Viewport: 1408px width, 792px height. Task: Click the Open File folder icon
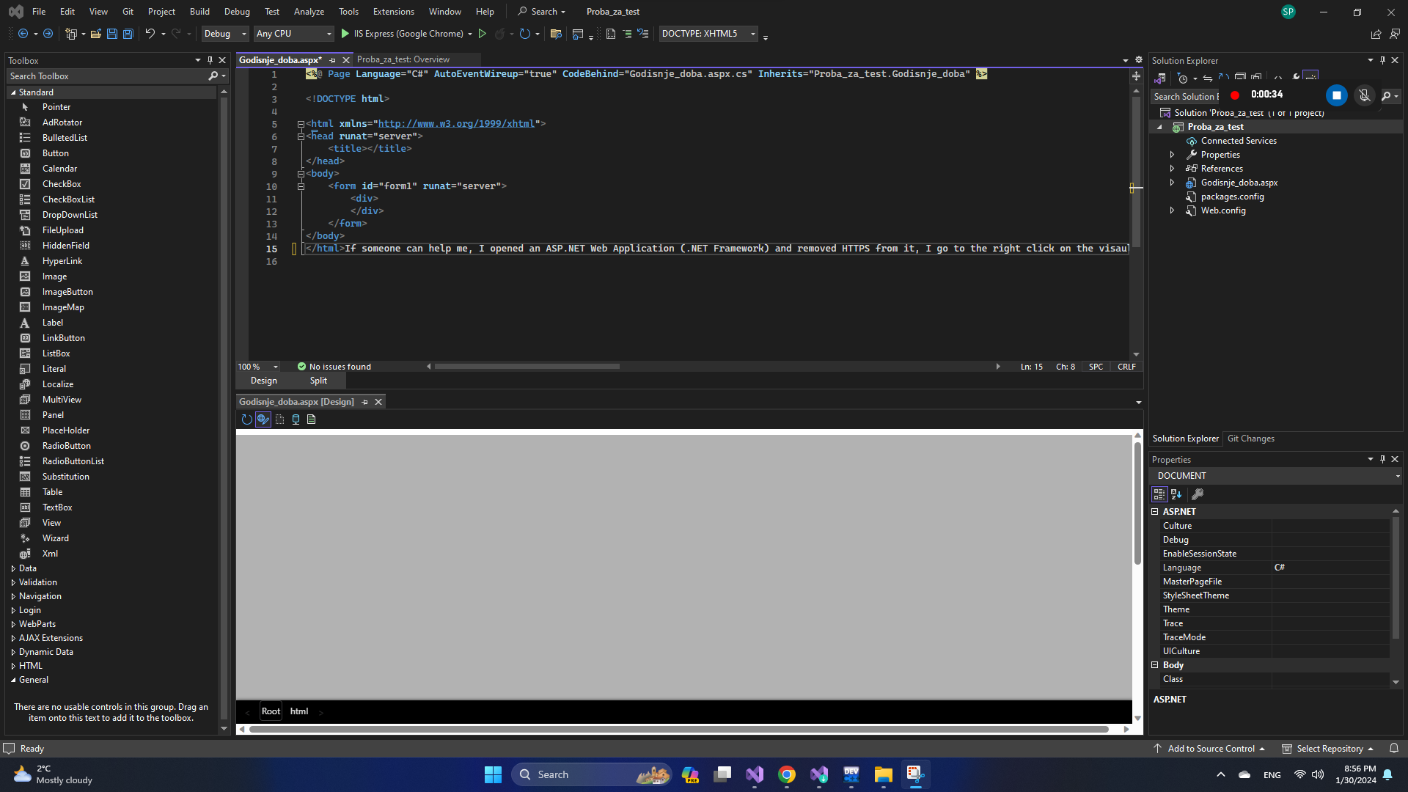click(96, 34)
